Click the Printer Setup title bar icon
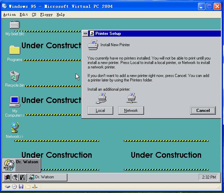This screenshot has height=193, width=224. tap(92, 34)
